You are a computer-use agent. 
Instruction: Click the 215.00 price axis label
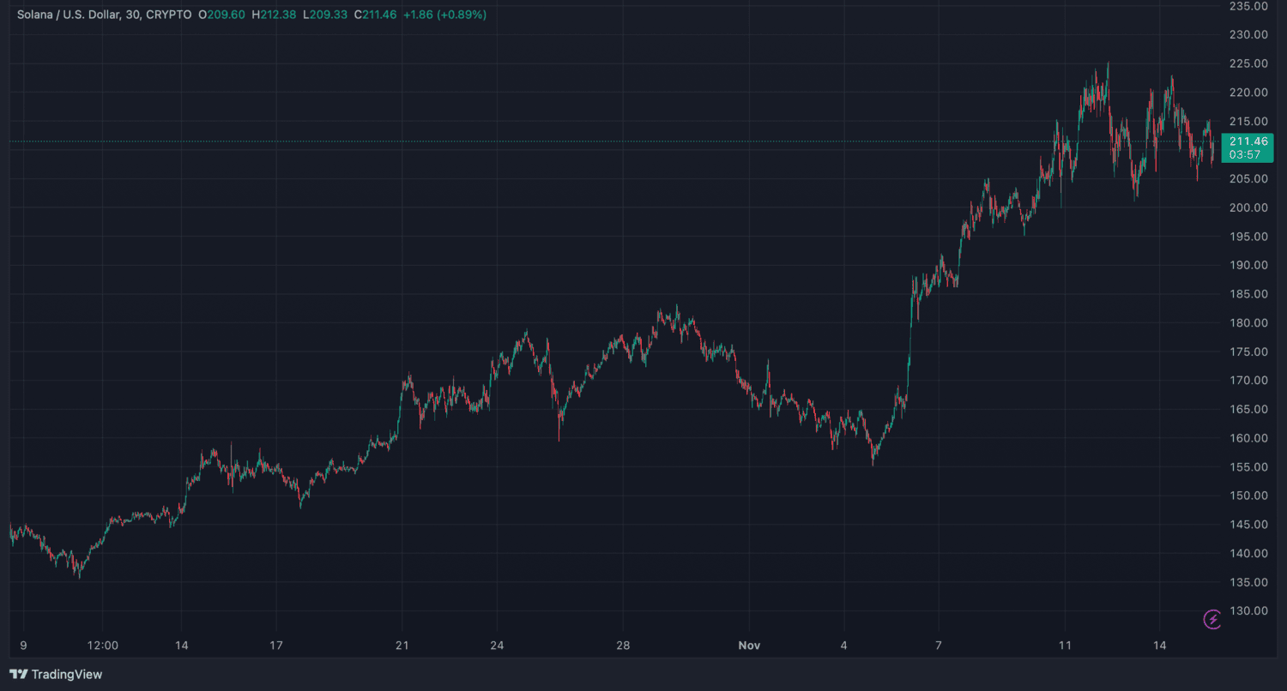(1248, 121)
